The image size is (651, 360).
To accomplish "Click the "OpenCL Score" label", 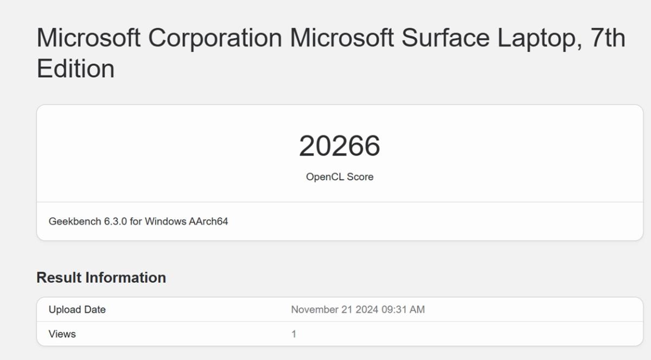I will pos(340,177).
